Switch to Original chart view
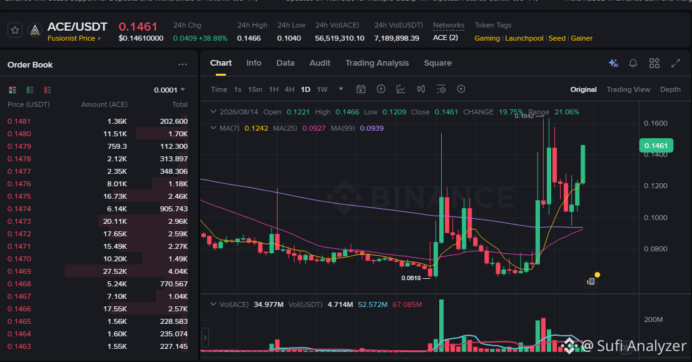 [583, 89]
